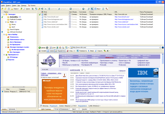The image size is (165, 114).
Task: Toggle auto-check checkbox for tucows.com row
Action: click(70, 24)
